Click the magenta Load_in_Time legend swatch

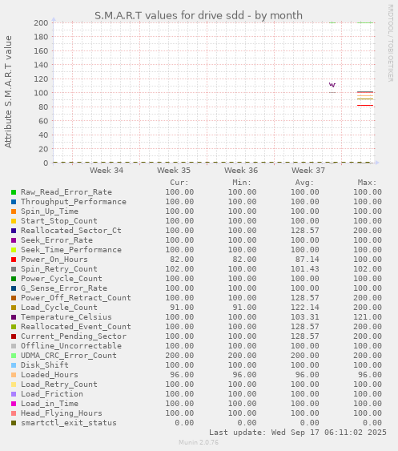14,404
